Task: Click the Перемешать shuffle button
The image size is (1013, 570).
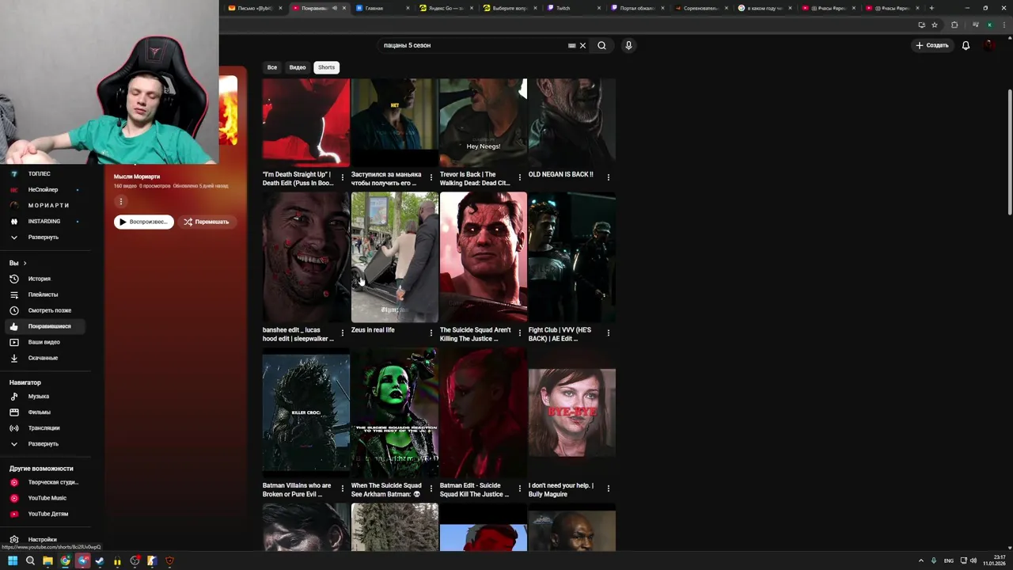Action: (x=206, y=222)
